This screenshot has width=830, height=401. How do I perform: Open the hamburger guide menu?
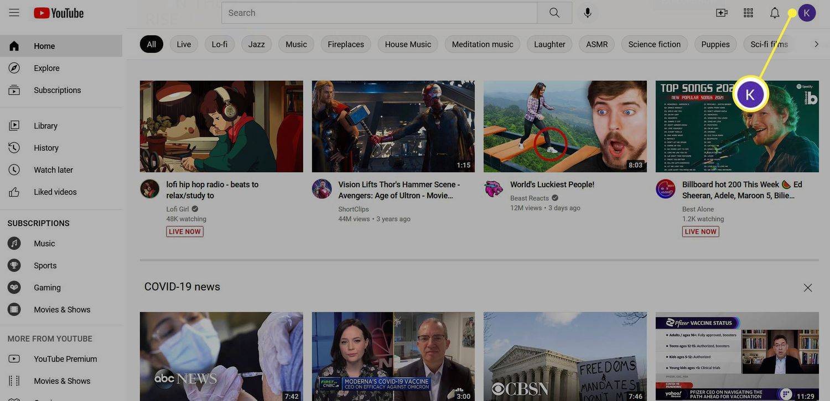click(x=14, y=13)
